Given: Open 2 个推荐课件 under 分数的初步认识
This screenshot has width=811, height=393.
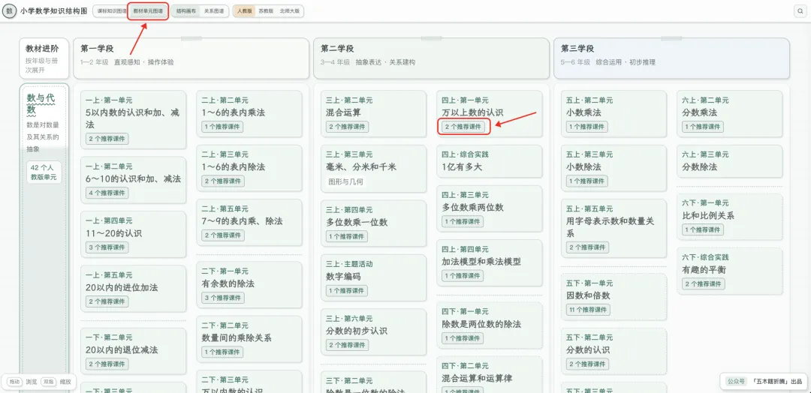Looking at the screenshot, I should pos(347,345).
